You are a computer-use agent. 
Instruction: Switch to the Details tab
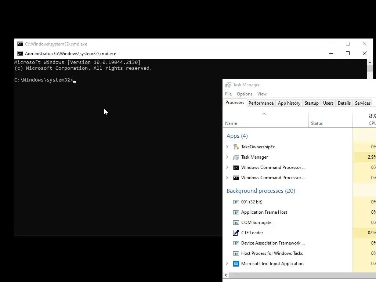coord(344,103)
